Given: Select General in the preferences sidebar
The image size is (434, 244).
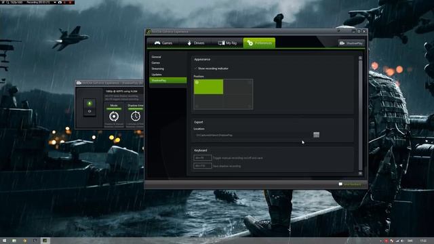Looking at the screenshot, I should pyautogui.click(x=167, y=57).
